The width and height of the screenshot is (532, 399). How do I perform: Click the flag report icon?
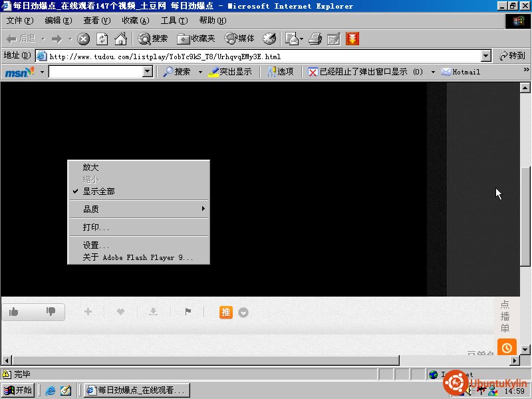[x=188, y=311]
